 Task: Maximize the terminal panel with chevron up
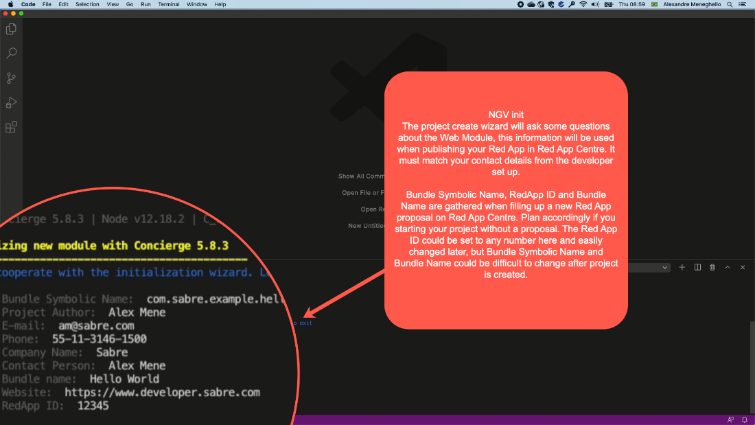coord(728,268)
